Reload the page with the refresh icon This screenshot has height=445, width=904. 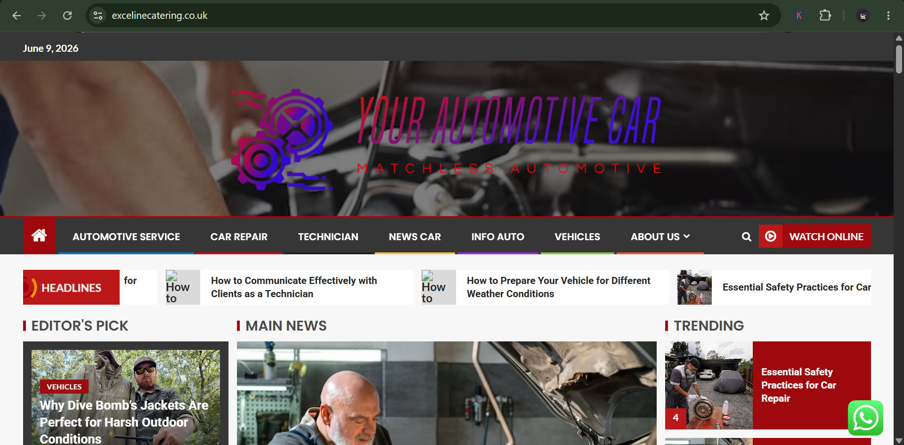(x=67, y=16)
